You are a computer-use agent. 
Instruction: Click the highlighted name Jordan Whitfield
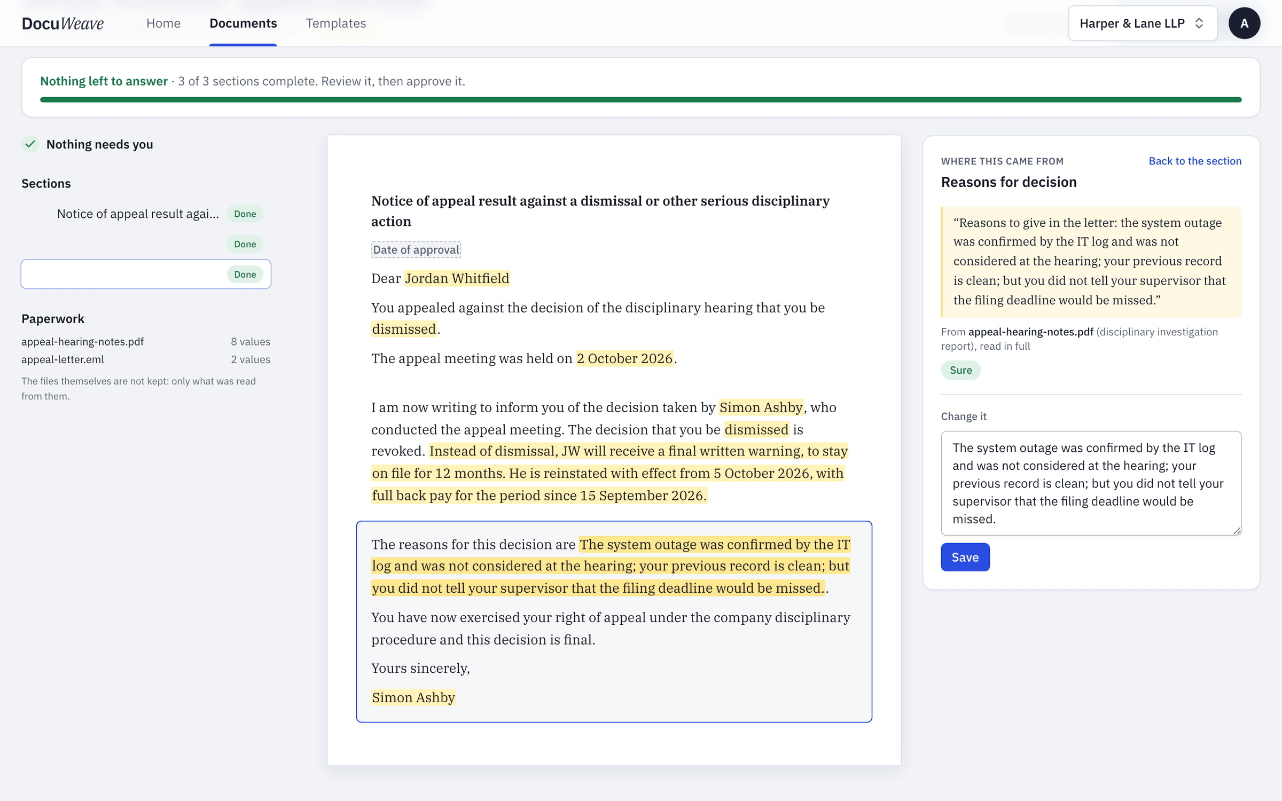457,278
